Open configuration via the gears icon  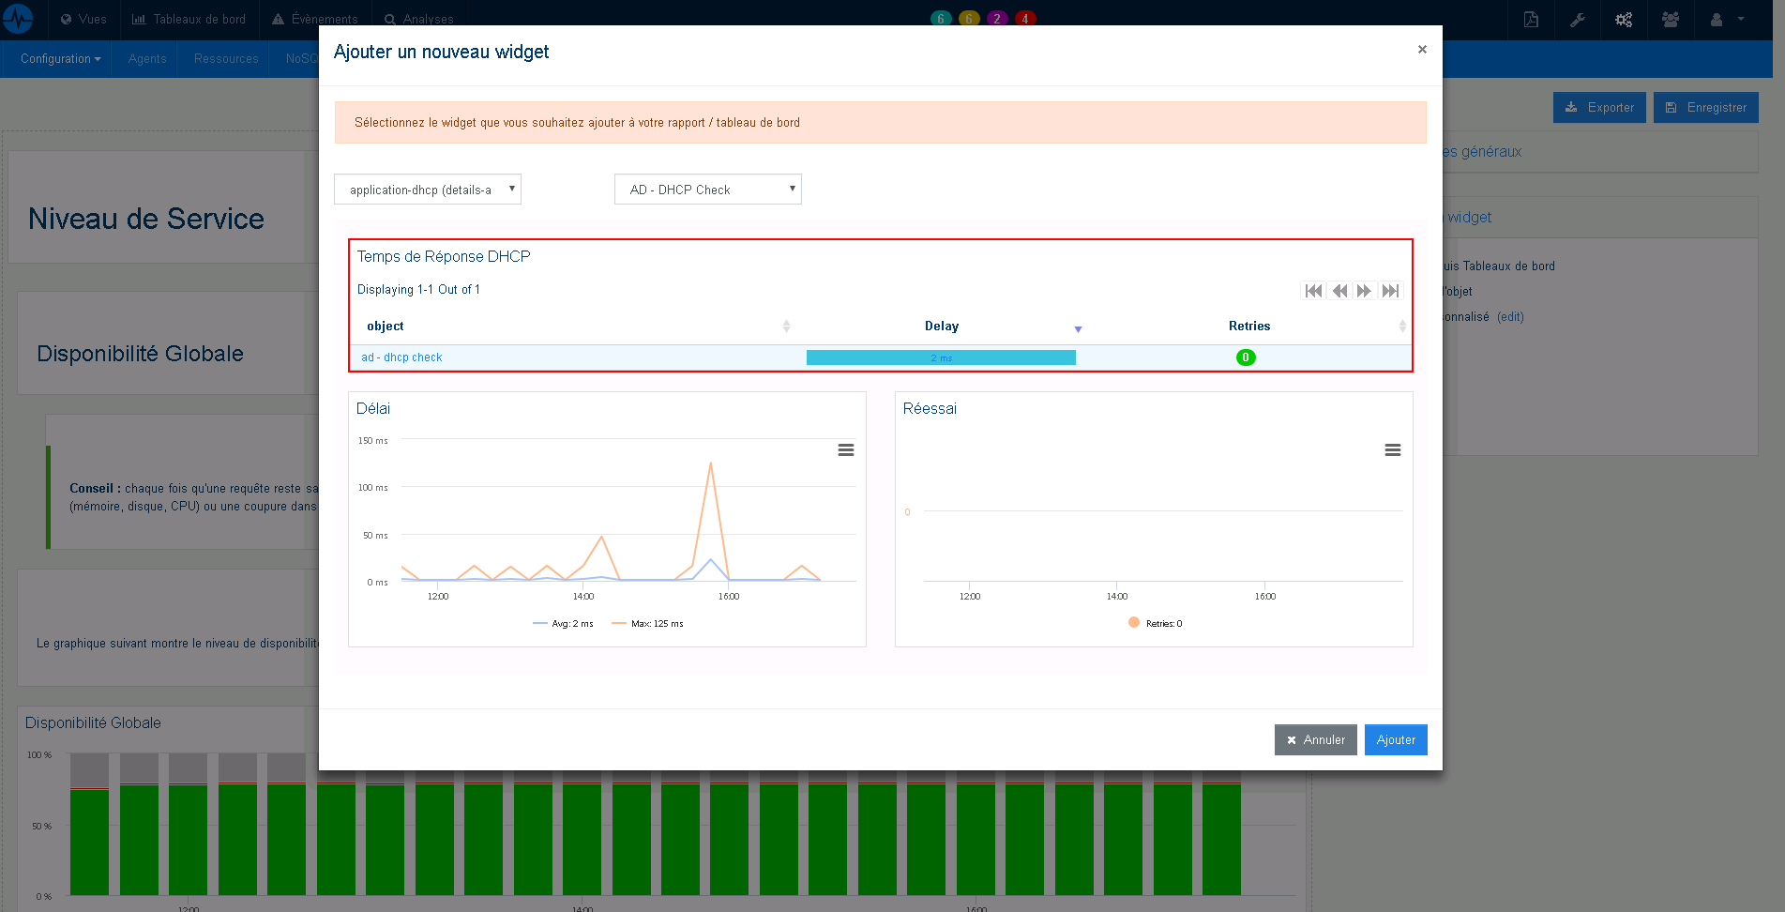point(1624,19)
